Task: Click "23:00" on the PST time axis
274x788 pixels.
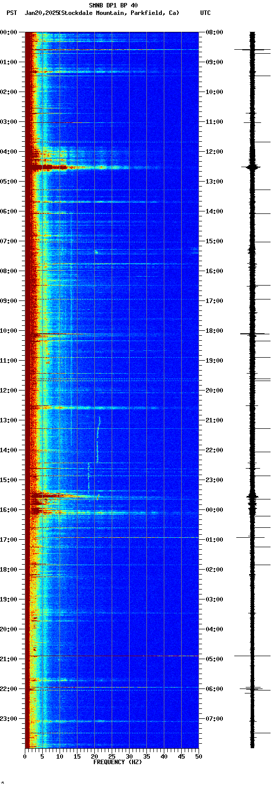Action: (8, 719)
